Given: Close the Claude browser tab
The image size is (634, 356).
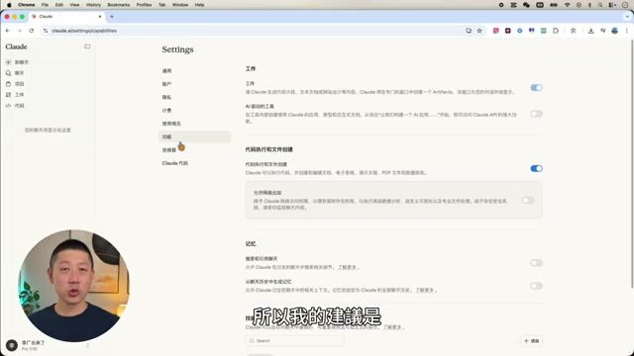Looking at the screenshot, I should click(100, 17).
